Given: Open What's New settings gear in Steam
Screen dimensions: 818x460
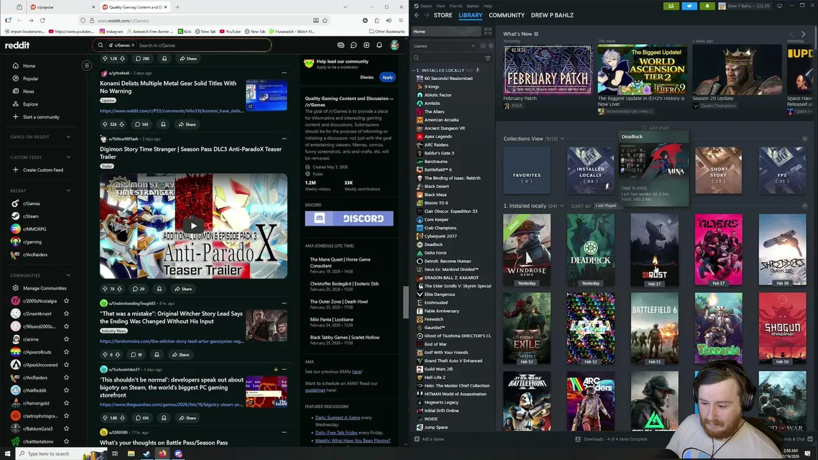Looking at the screenshot, I should [x=536, y=34].
